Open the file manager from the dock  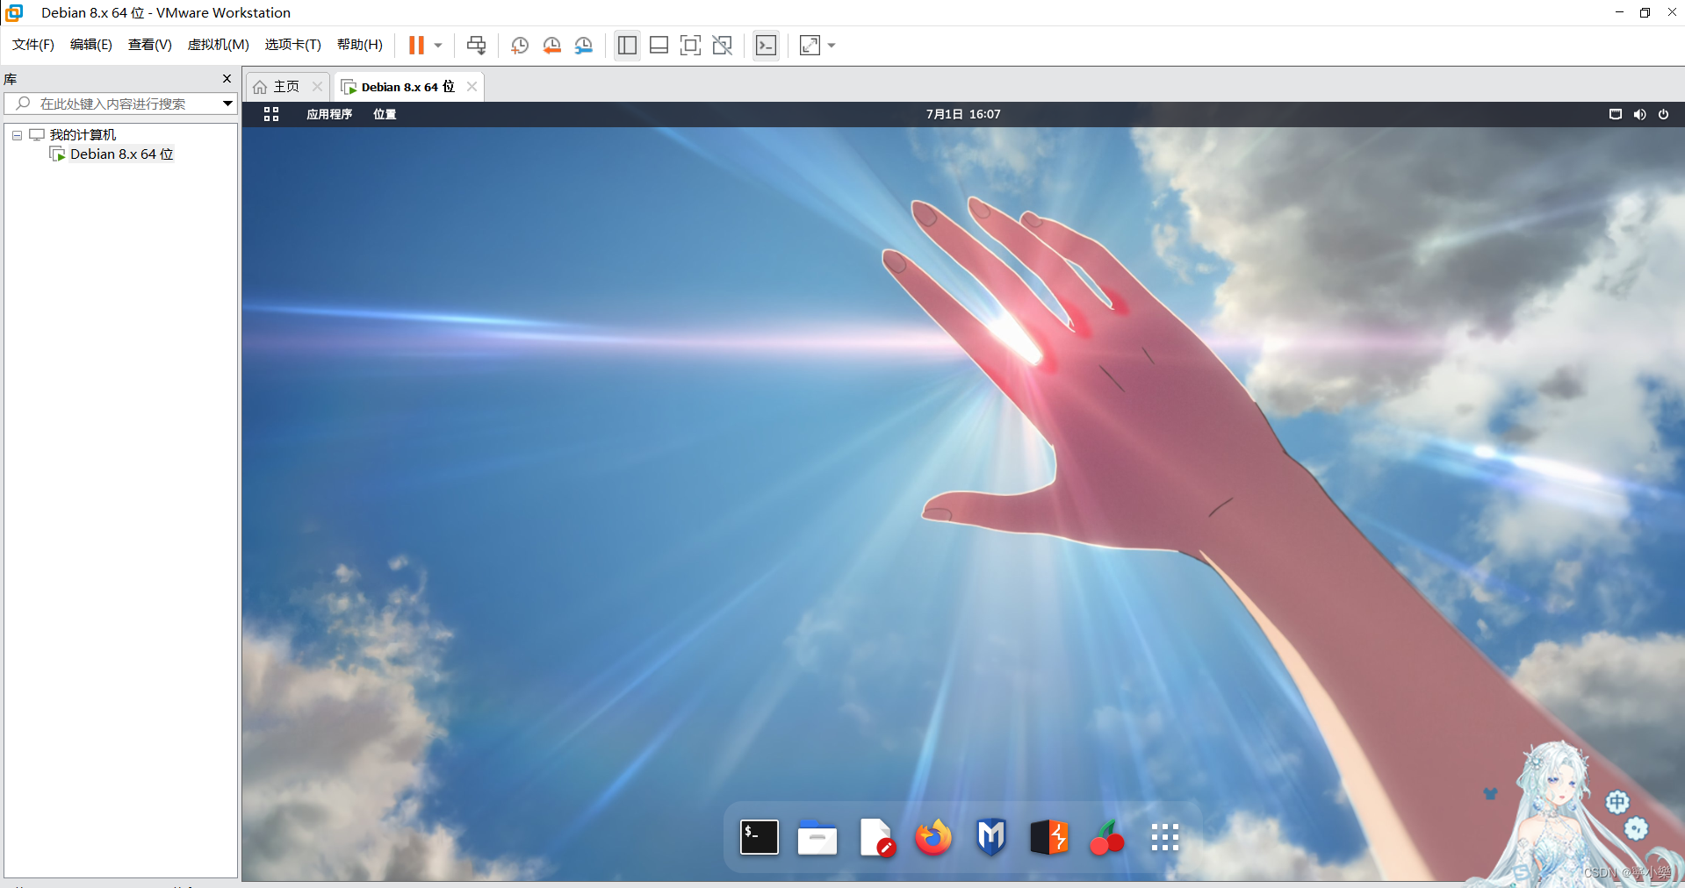[817, 837]
